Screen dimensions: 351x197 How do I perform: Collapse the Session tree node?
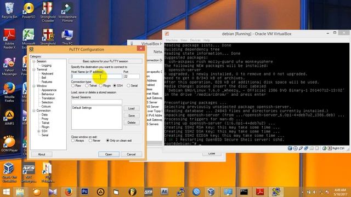click(x=34, y=61)
